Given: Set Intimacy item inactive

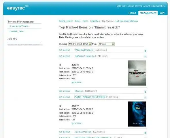Looking at the screenshot, I should click(x=65, y=91).
